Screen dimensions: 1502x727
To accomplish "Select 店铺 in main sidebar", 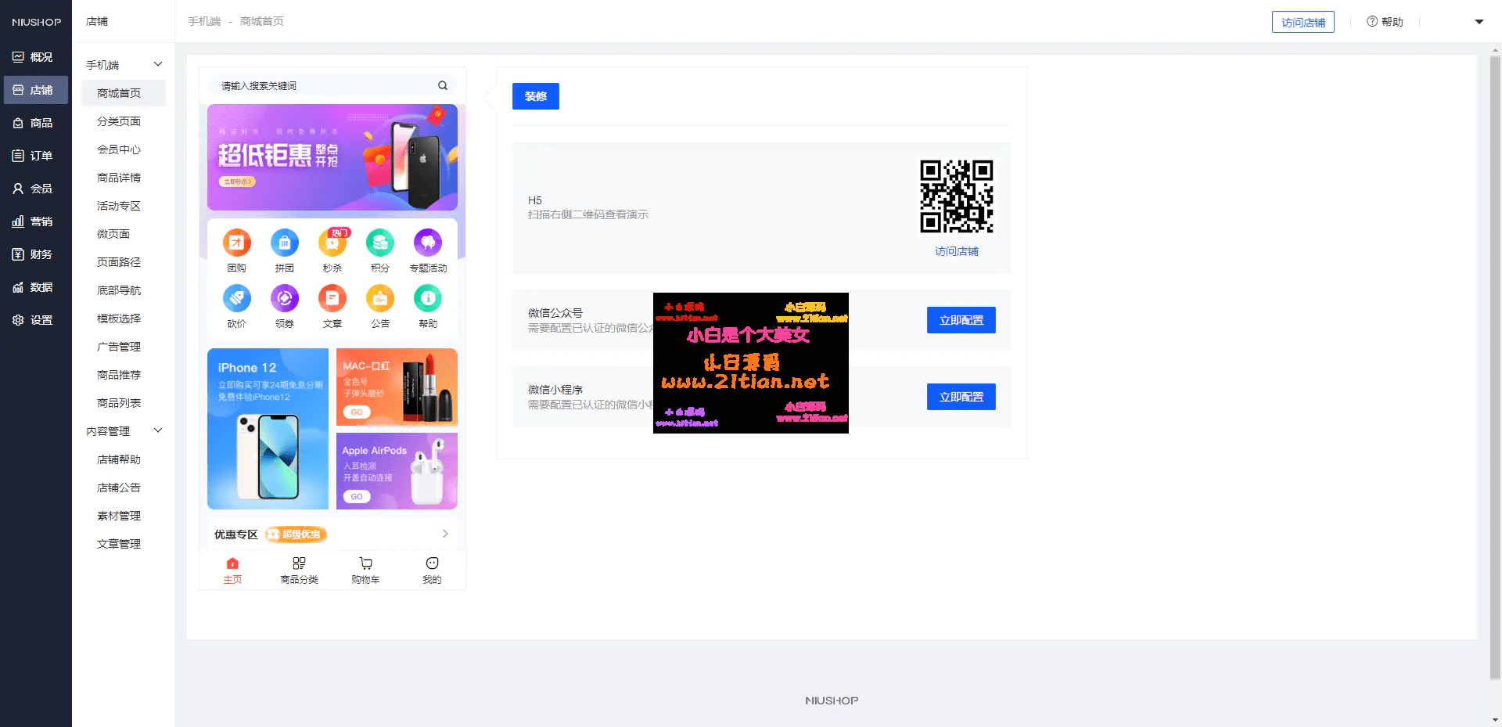I will [x=36, y=90].
